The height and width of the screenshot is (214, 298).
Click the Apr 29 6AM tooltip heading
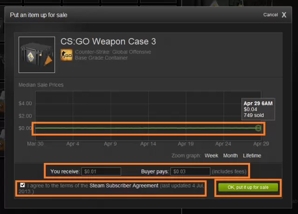[x=258, y=104]
